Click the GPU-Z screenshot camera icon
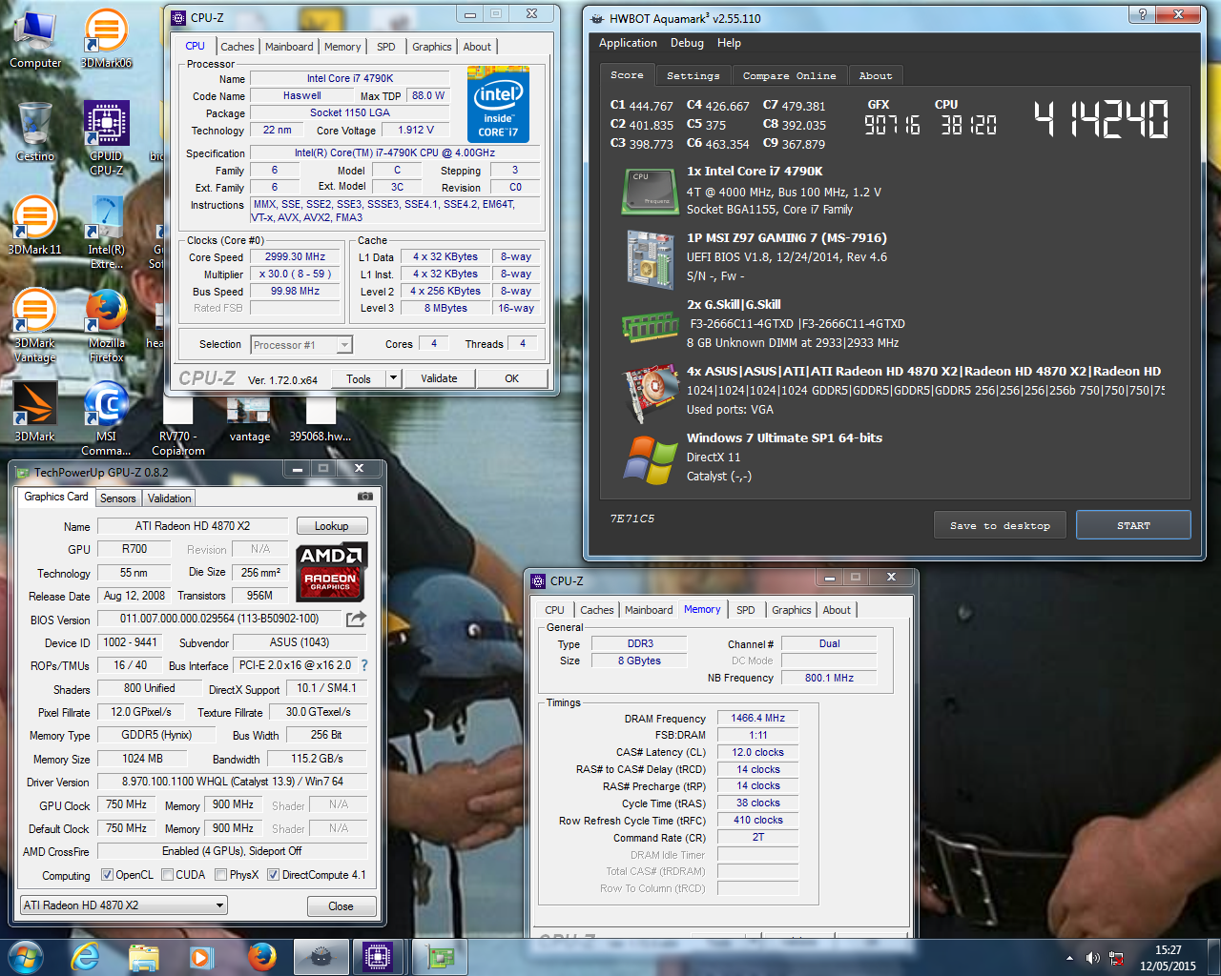Screen dimensions: 1221x976 (364, 497)
